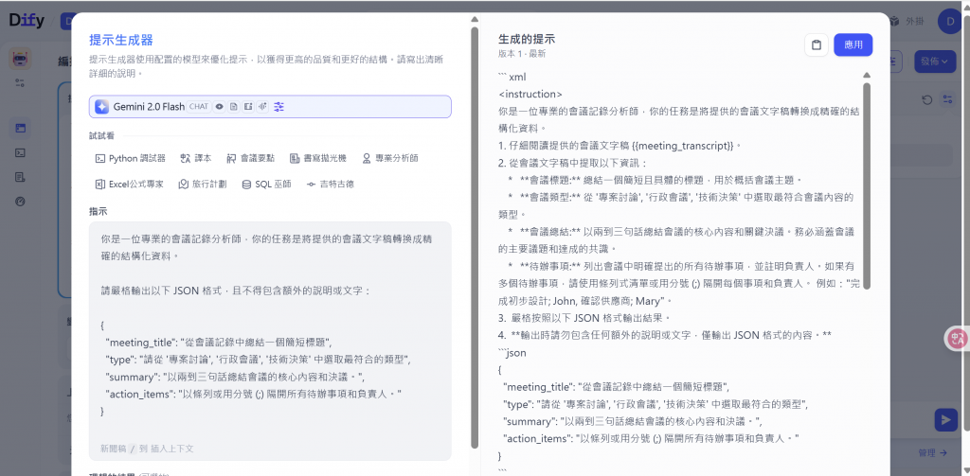Click the 試試看 section label
Screen dimensions: 970x476
click(x=101, y=136)
